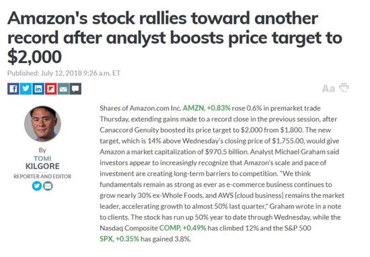
Task: Click the +0.83% Amazon change link
Action: [x=219, y=108]
